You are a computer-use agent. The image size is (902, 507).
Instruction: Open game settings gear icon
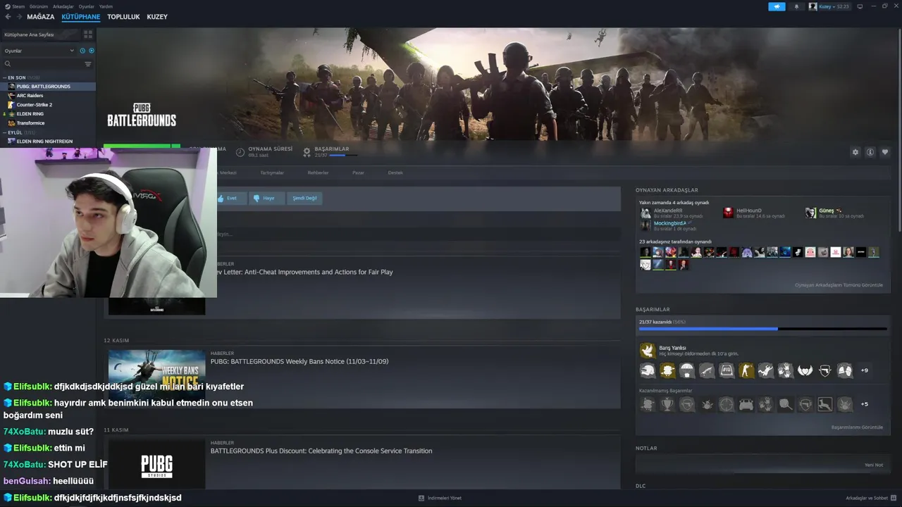(x=855, y=152)
